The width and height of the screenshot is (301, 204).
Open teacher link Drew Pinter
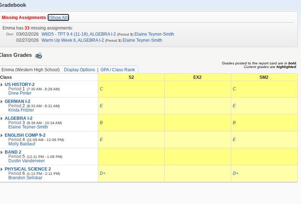[20, 93]
